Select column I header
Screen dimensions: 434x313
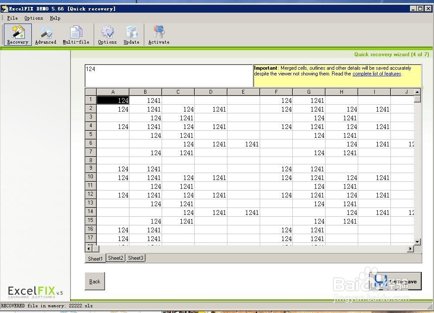(374, 92)
